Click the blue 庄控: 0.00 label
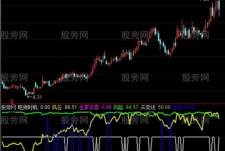 pos(184,107)
